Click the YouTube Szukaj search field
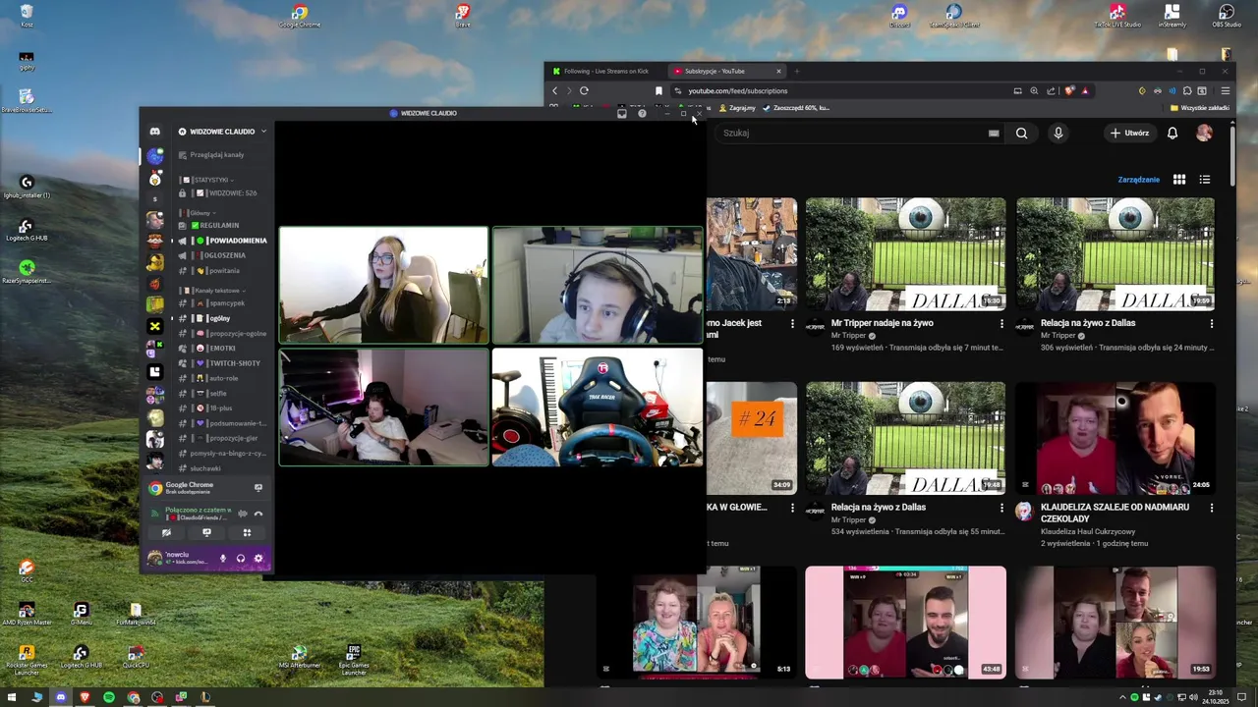This screenshot has height=707, width=1258. (860, 133)
